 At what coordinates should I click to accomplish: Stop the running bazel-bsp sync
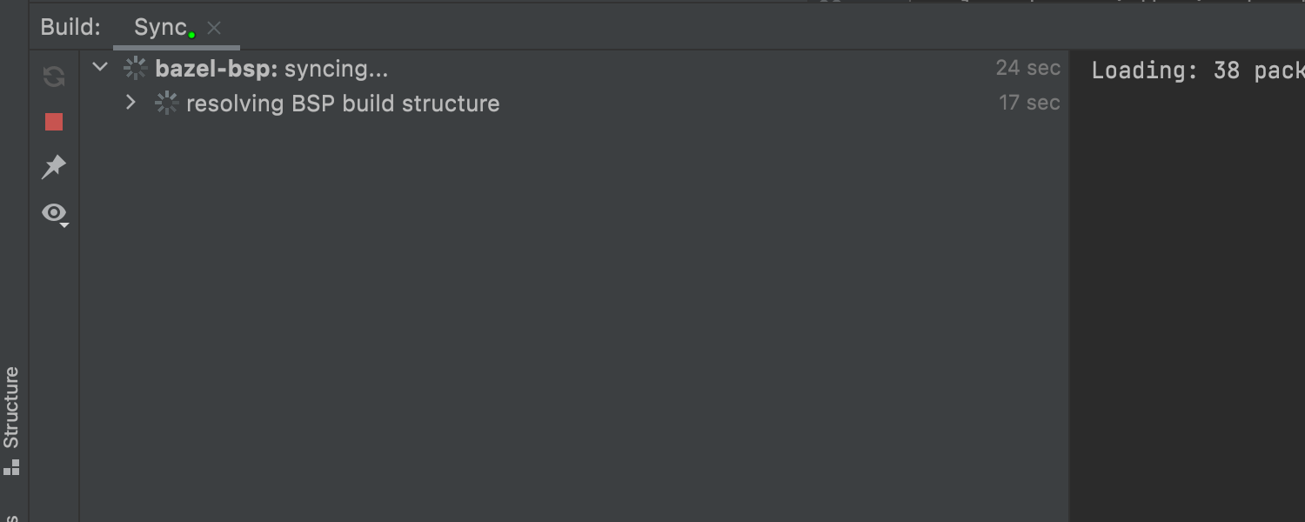(x=54, y=122)
